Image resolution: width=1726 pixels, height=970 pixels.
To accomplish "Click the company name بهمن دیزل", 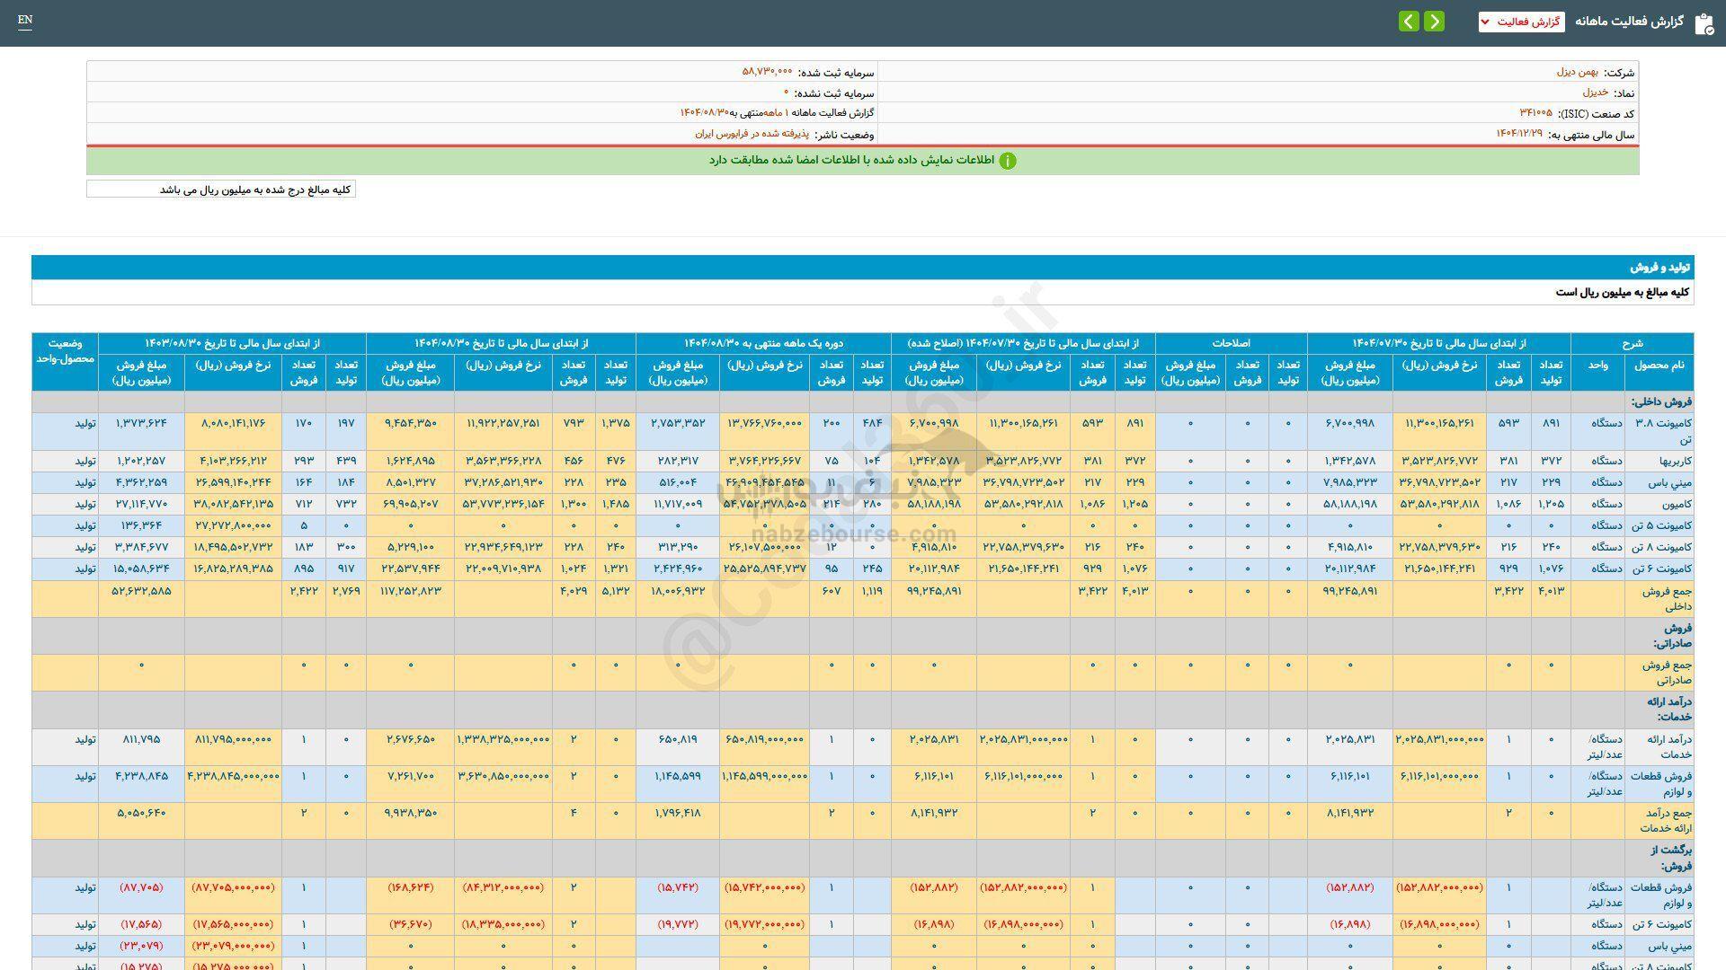I will tap(1577, 72).
